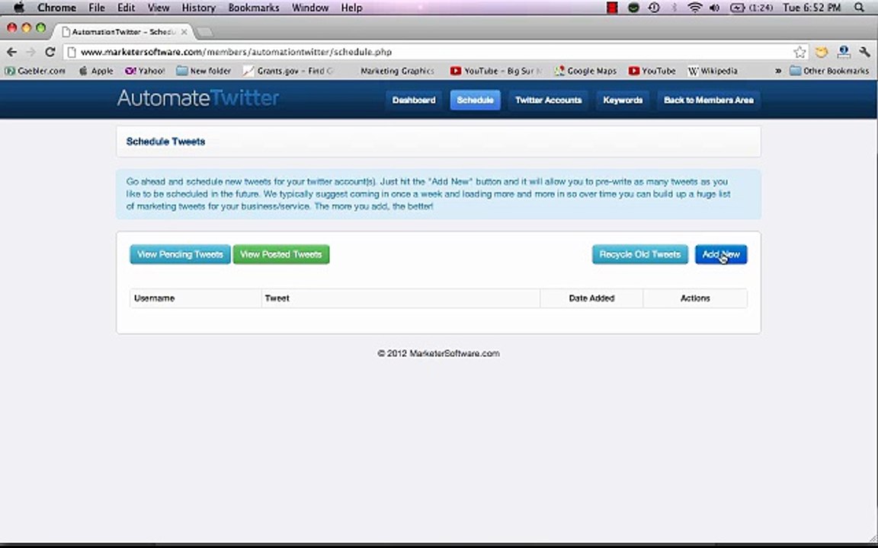878x548 pixels.
Task: Click the View Posted Tweets button
Action: (281, 254)
